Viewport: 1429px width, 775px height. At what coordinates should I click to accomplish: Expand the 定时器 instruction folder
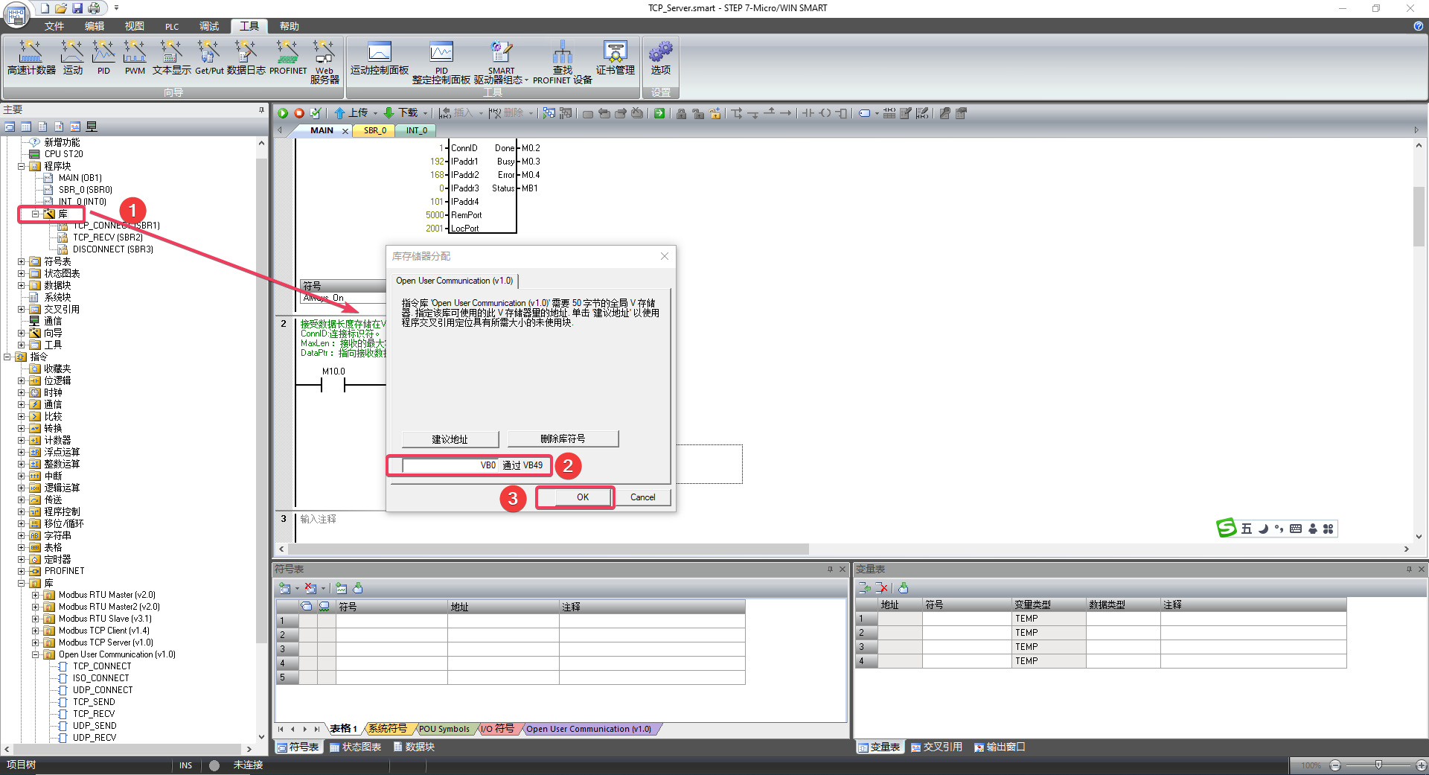(x=21, y=559)
